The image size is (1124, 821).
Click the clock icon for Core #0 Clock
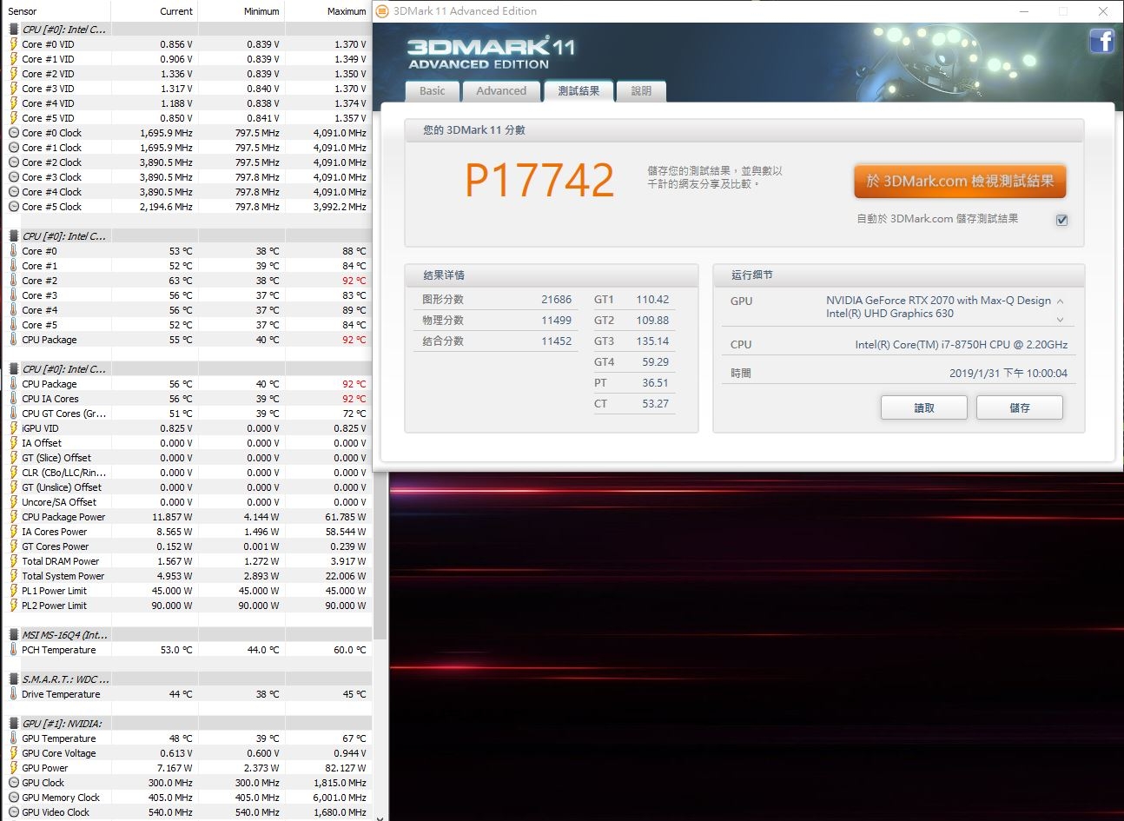coord(14,133)
